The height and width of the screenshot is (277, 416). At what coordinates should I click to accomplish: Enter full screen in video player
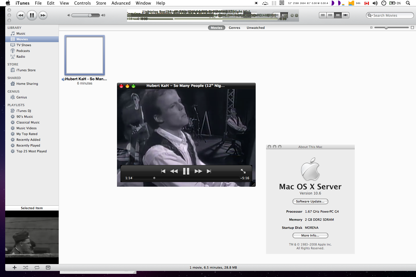click(243, 171)
